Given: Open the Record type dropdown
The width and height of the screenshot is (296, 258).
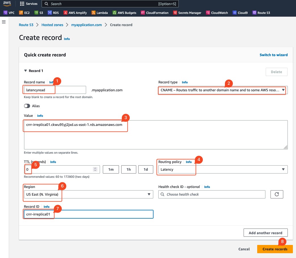Looking at the screenshot, I should pyautogui.click(x=223, y=90).
